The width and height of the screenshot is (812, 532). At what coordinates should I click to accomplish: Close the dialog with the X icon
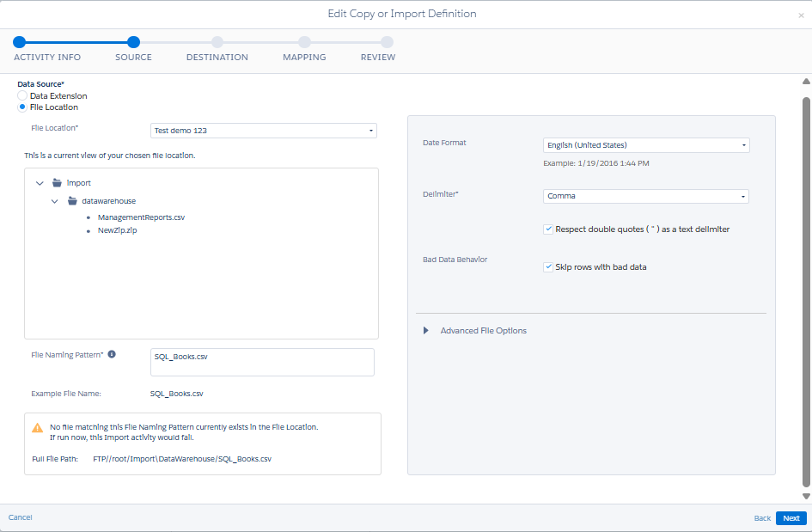801,15
